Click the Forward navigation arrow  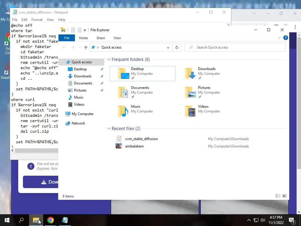point(73,47)
